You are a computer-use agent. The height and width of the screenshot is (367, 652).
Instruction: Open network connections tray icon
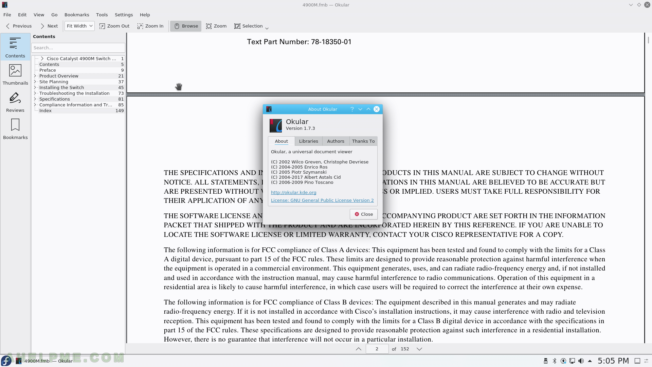[572, 361]
